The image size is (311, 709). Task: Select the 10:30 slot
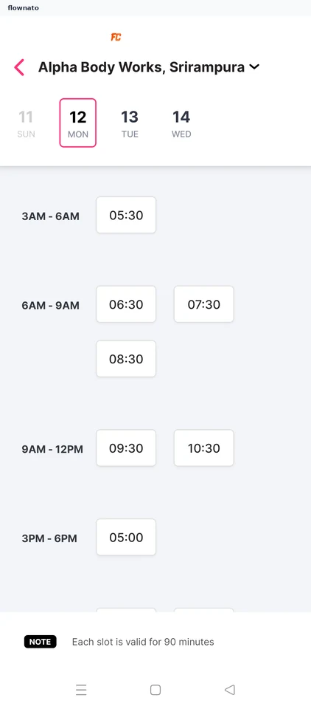coord(204,448)
